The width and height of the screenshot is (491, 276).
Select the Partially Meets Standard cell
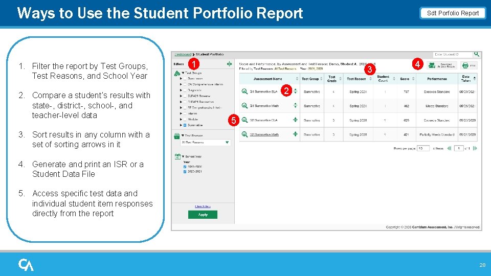tap(437, 134)
